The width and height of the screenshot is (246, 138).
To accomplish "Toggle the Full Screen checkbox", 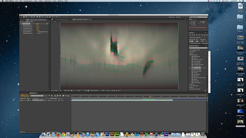I will [201, 43].
